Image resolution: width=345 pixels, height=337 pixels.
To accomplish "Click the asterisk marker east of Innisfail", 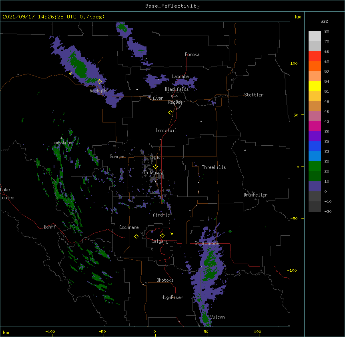I will 201,121.
